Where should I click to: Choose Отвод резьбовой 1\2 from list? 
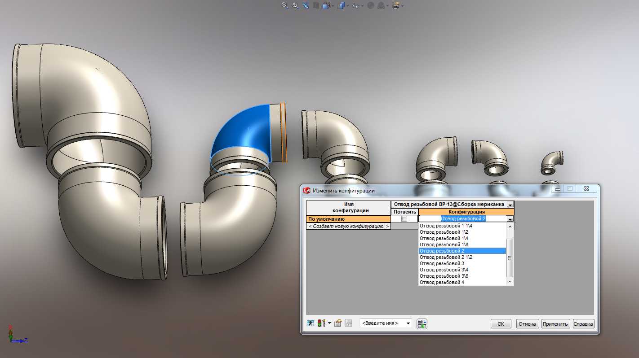click(462, 232)
